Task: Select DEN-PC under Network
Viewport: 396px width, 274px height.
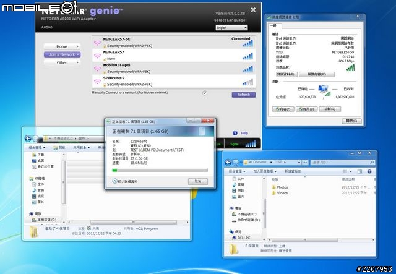Action: 241,238
